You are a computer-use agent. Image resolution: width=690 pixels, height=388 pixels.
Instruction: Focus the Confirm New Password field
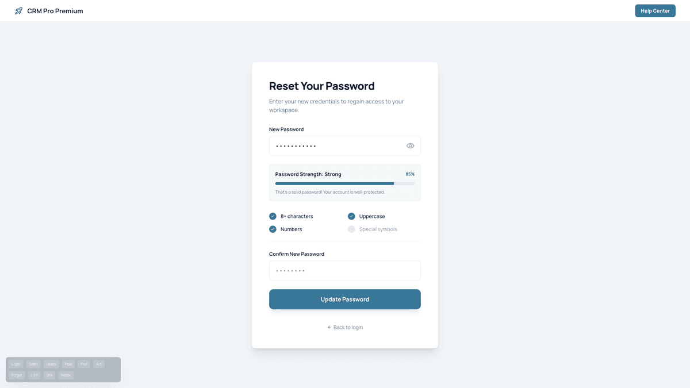(345, 270)
